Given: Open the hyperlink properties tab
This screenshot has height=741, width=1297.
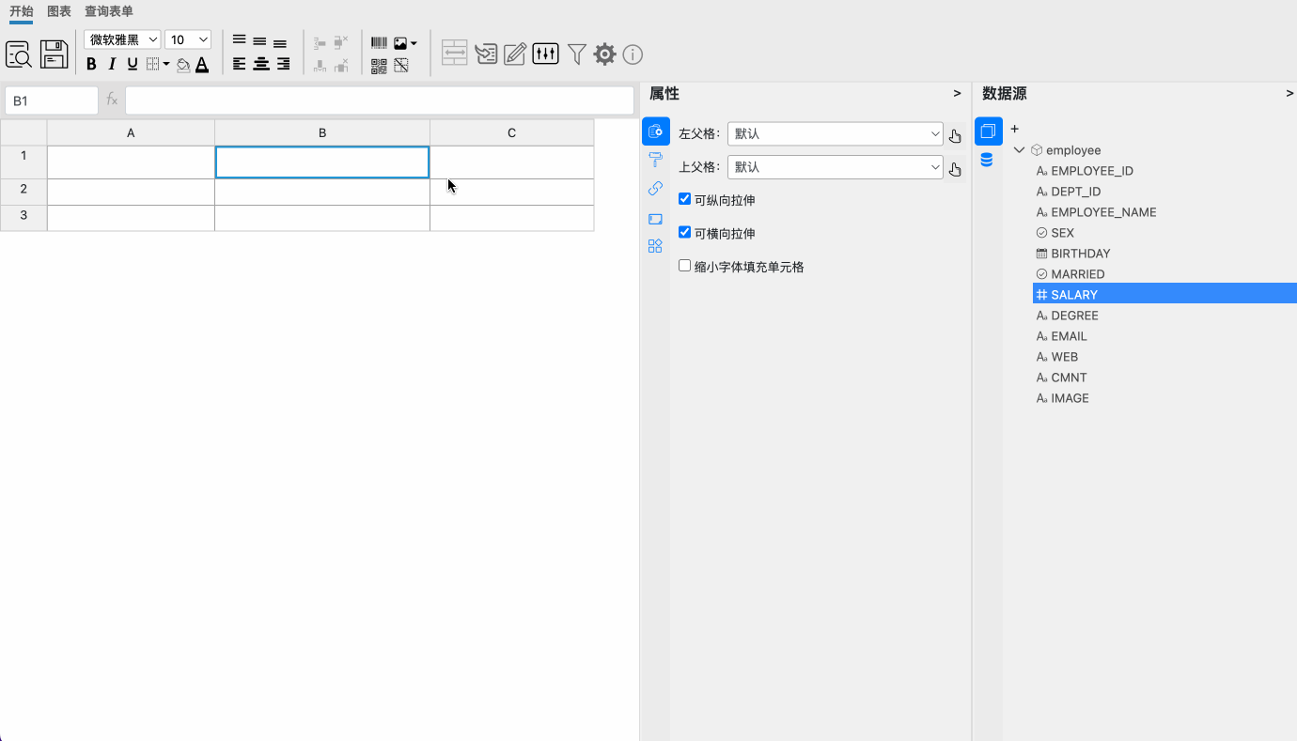Looking at the screenshot, I should tap(656, 189).
